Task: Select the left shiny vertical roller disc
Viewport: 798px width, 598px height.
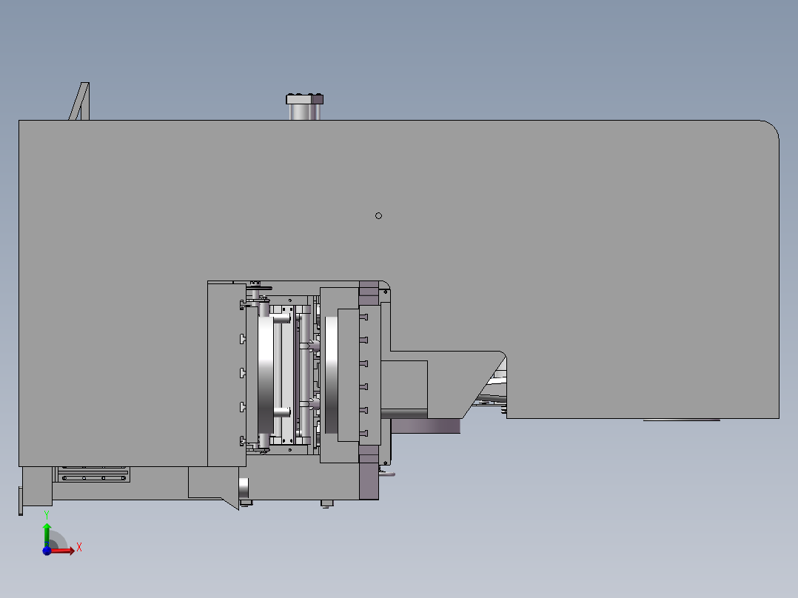Action: tap(265, 375)
